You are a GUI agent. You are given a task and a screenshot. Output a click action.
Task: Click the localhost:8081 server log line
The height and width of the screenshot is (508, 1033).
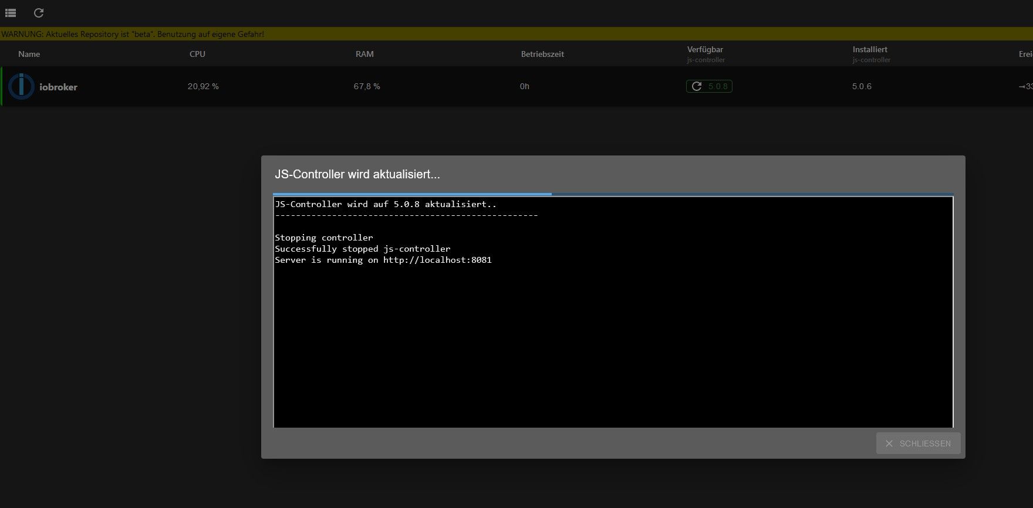point(383,260)
